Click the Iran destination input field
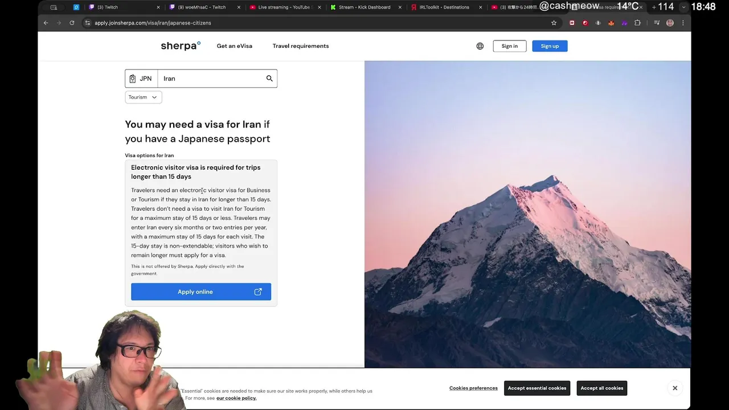Viewport: 729px width, 410px height. click(x=211, y=79)
